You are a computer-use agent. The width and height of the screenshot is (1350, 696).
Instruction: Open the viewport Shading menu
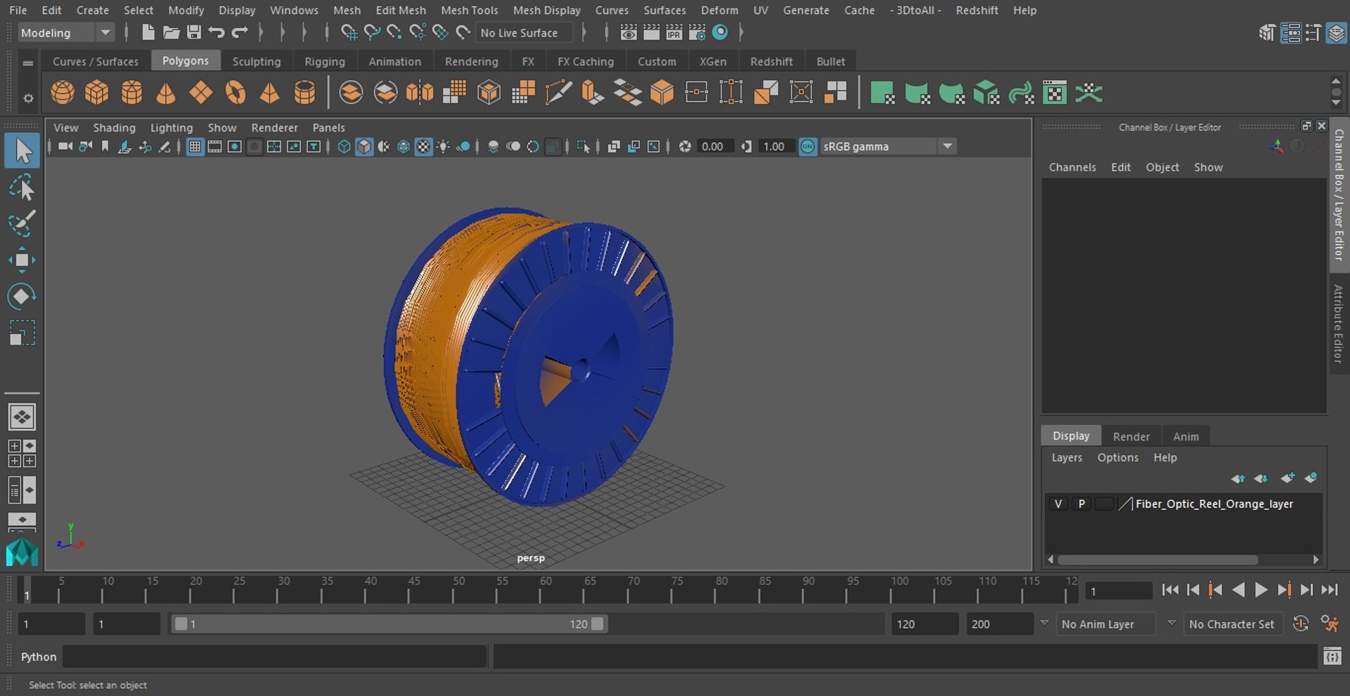tap(114, 127)
